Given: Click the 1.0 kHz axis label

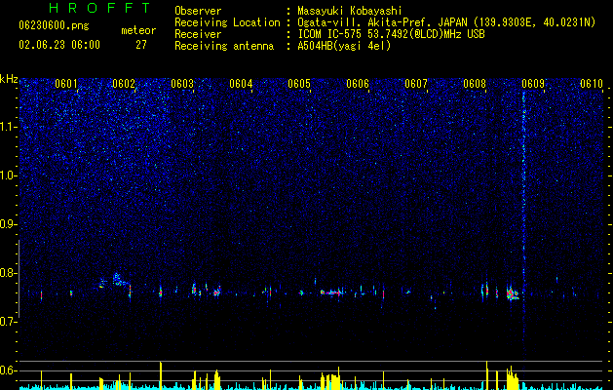Looking at the screenshot, I should (9, 175).
